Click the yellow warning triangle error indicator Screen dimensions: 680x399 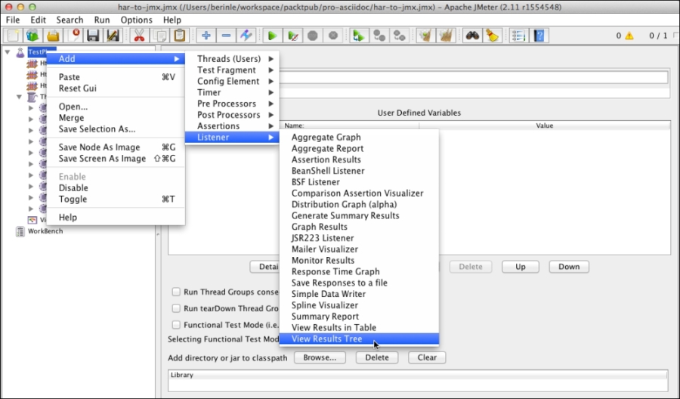629,36
